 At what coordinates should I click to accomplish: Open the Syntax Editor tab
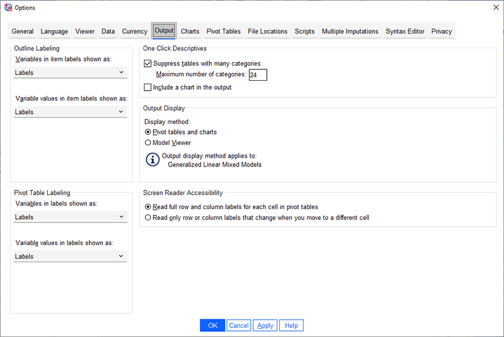[x=404, y=32]
